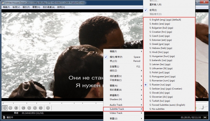Select the active Russian [rus] (pgs) subtitle
The width and height of the screenshot is (210, 121).
pyautogui.click(x=169, y=85)
